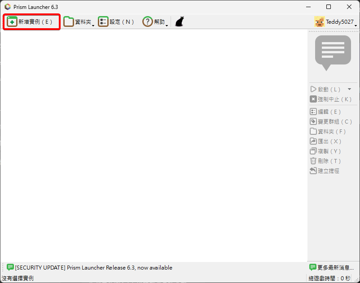360x283 pixels.
Task: Click the gray speech-bubble instance icon
Action: point(333,53)
